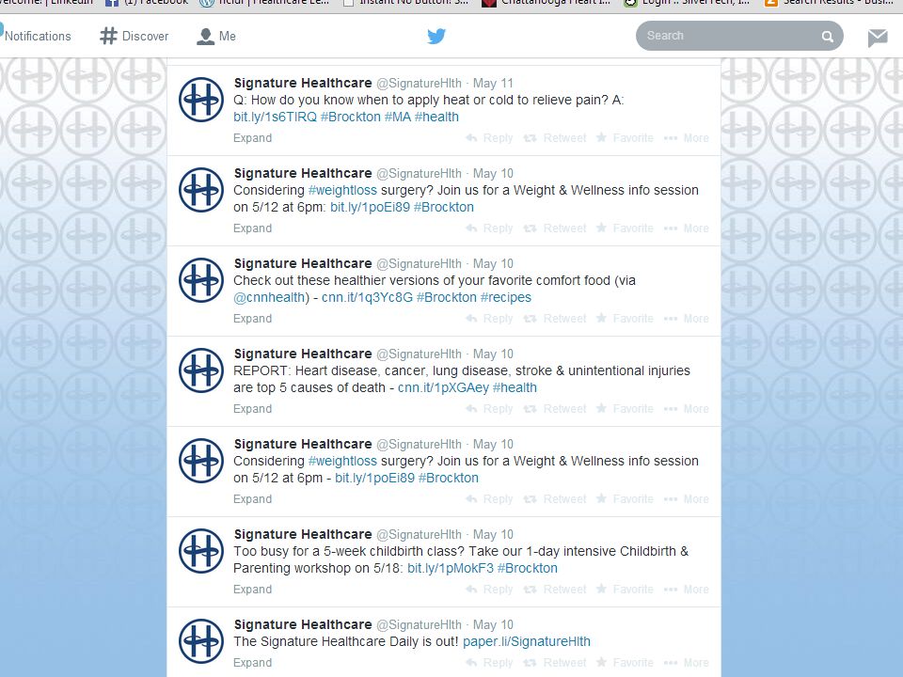Favorite the heat or cold pain tweet

point(625,138)
